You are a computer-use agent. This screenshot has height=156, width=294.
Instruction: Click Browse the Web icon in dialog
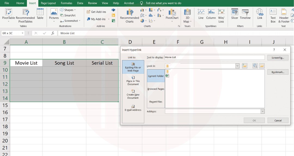pyautogui.click(x=255, y=66)
